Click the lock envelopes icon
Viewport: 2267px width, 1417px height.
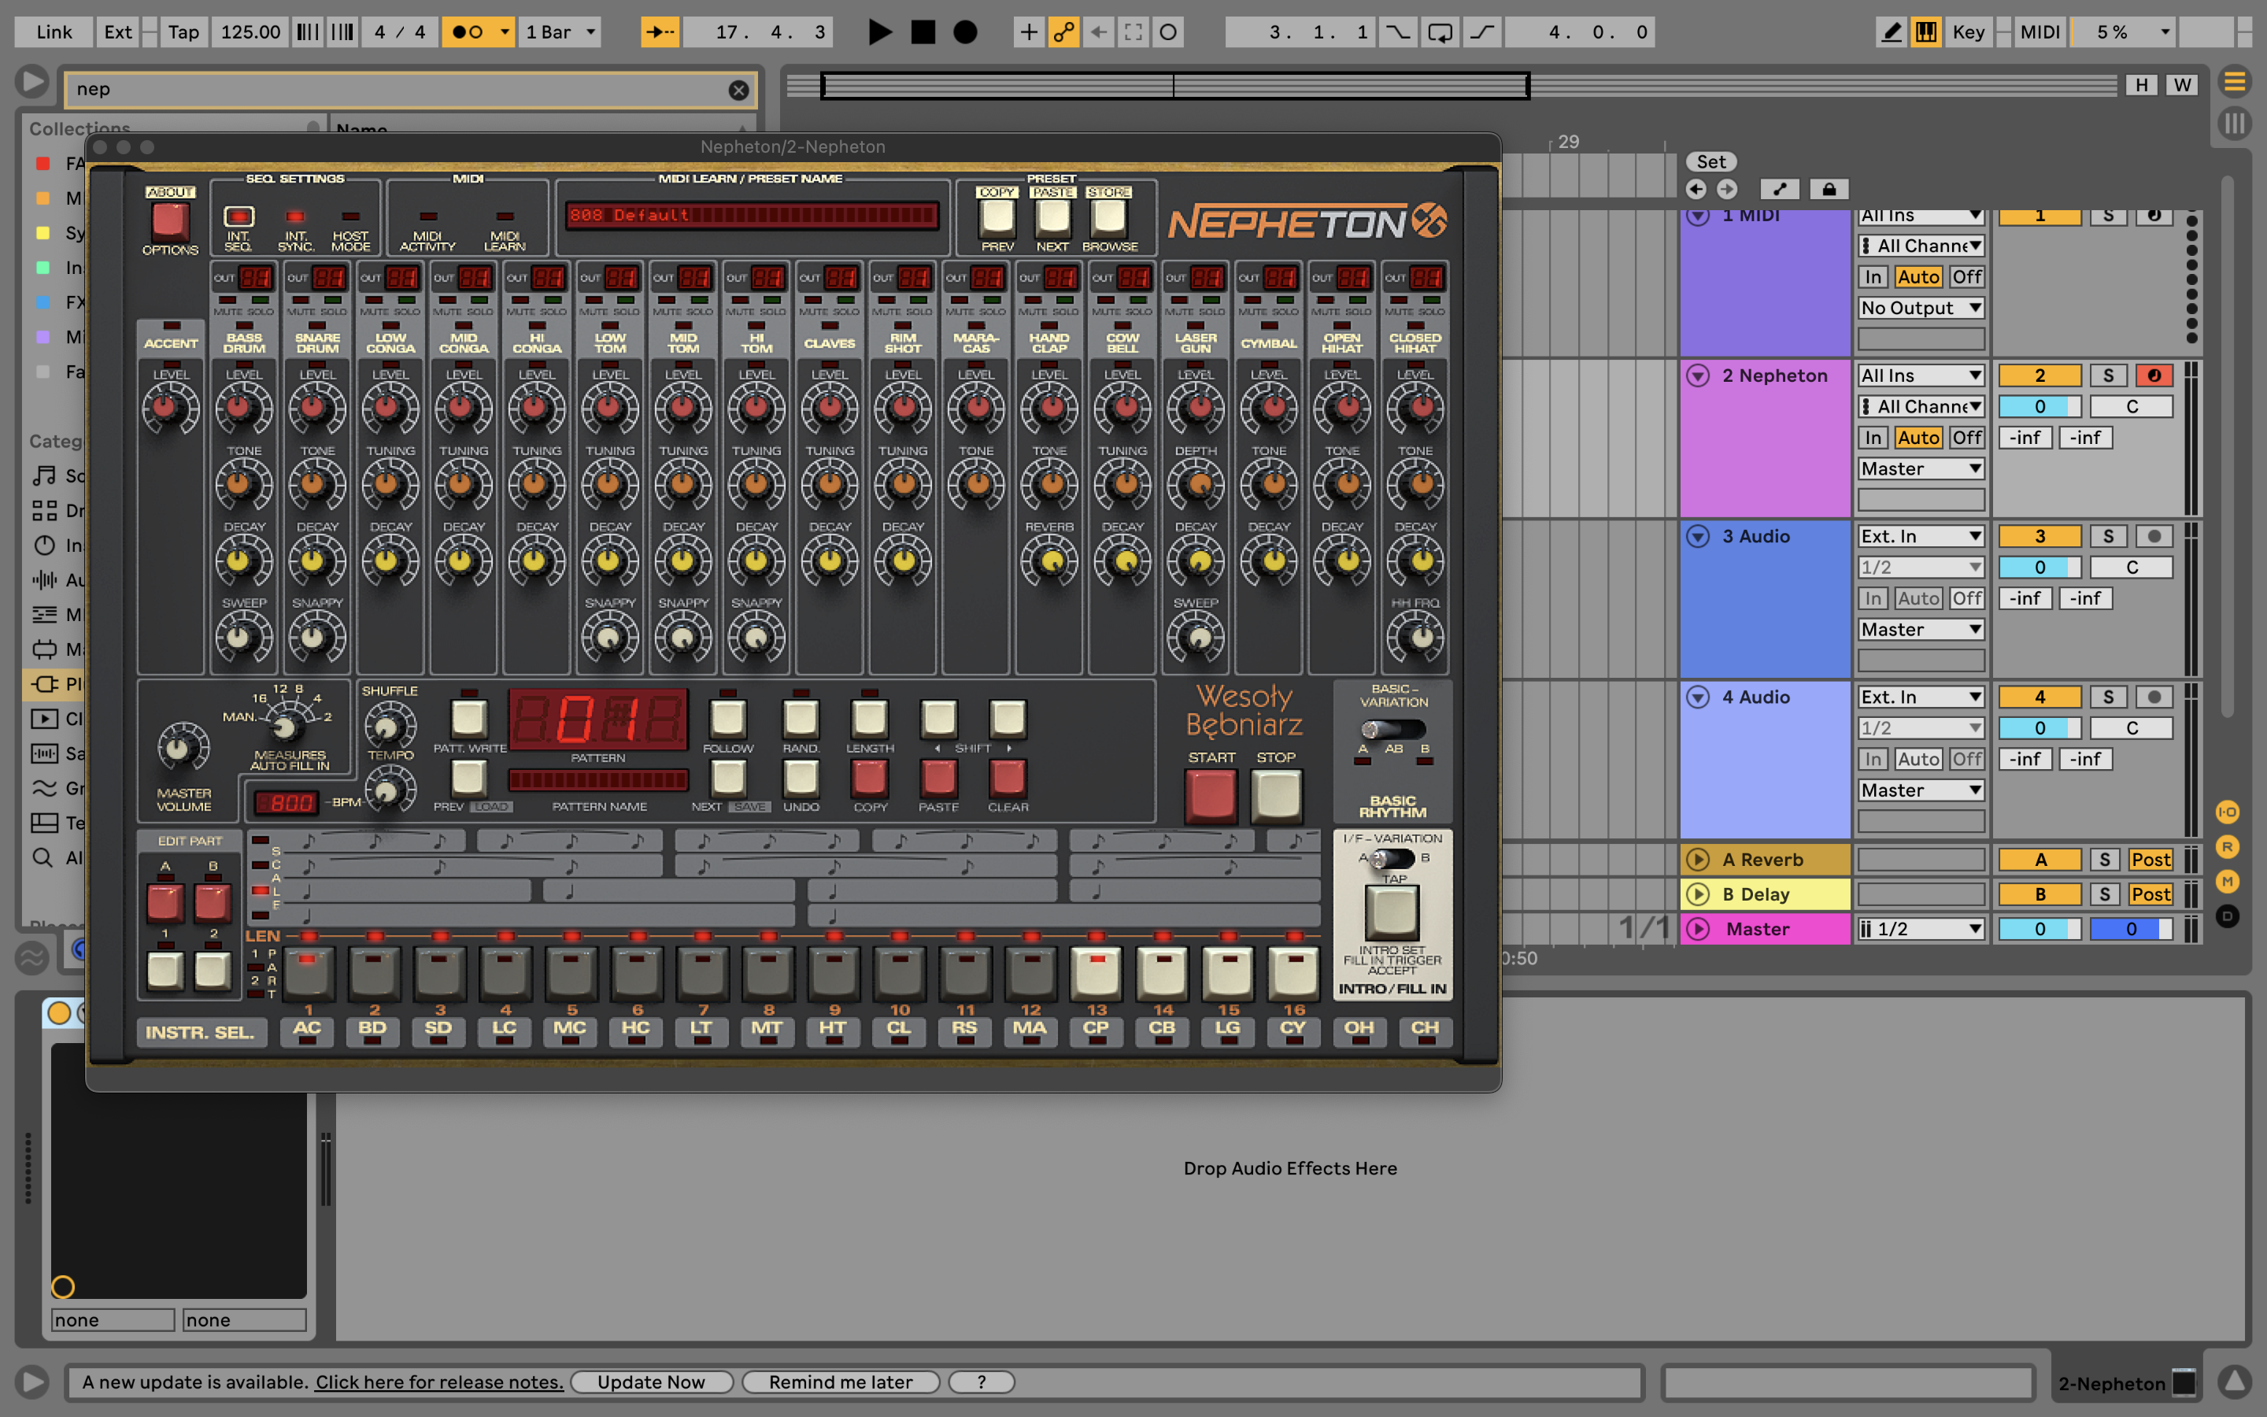pos(1829,189)
